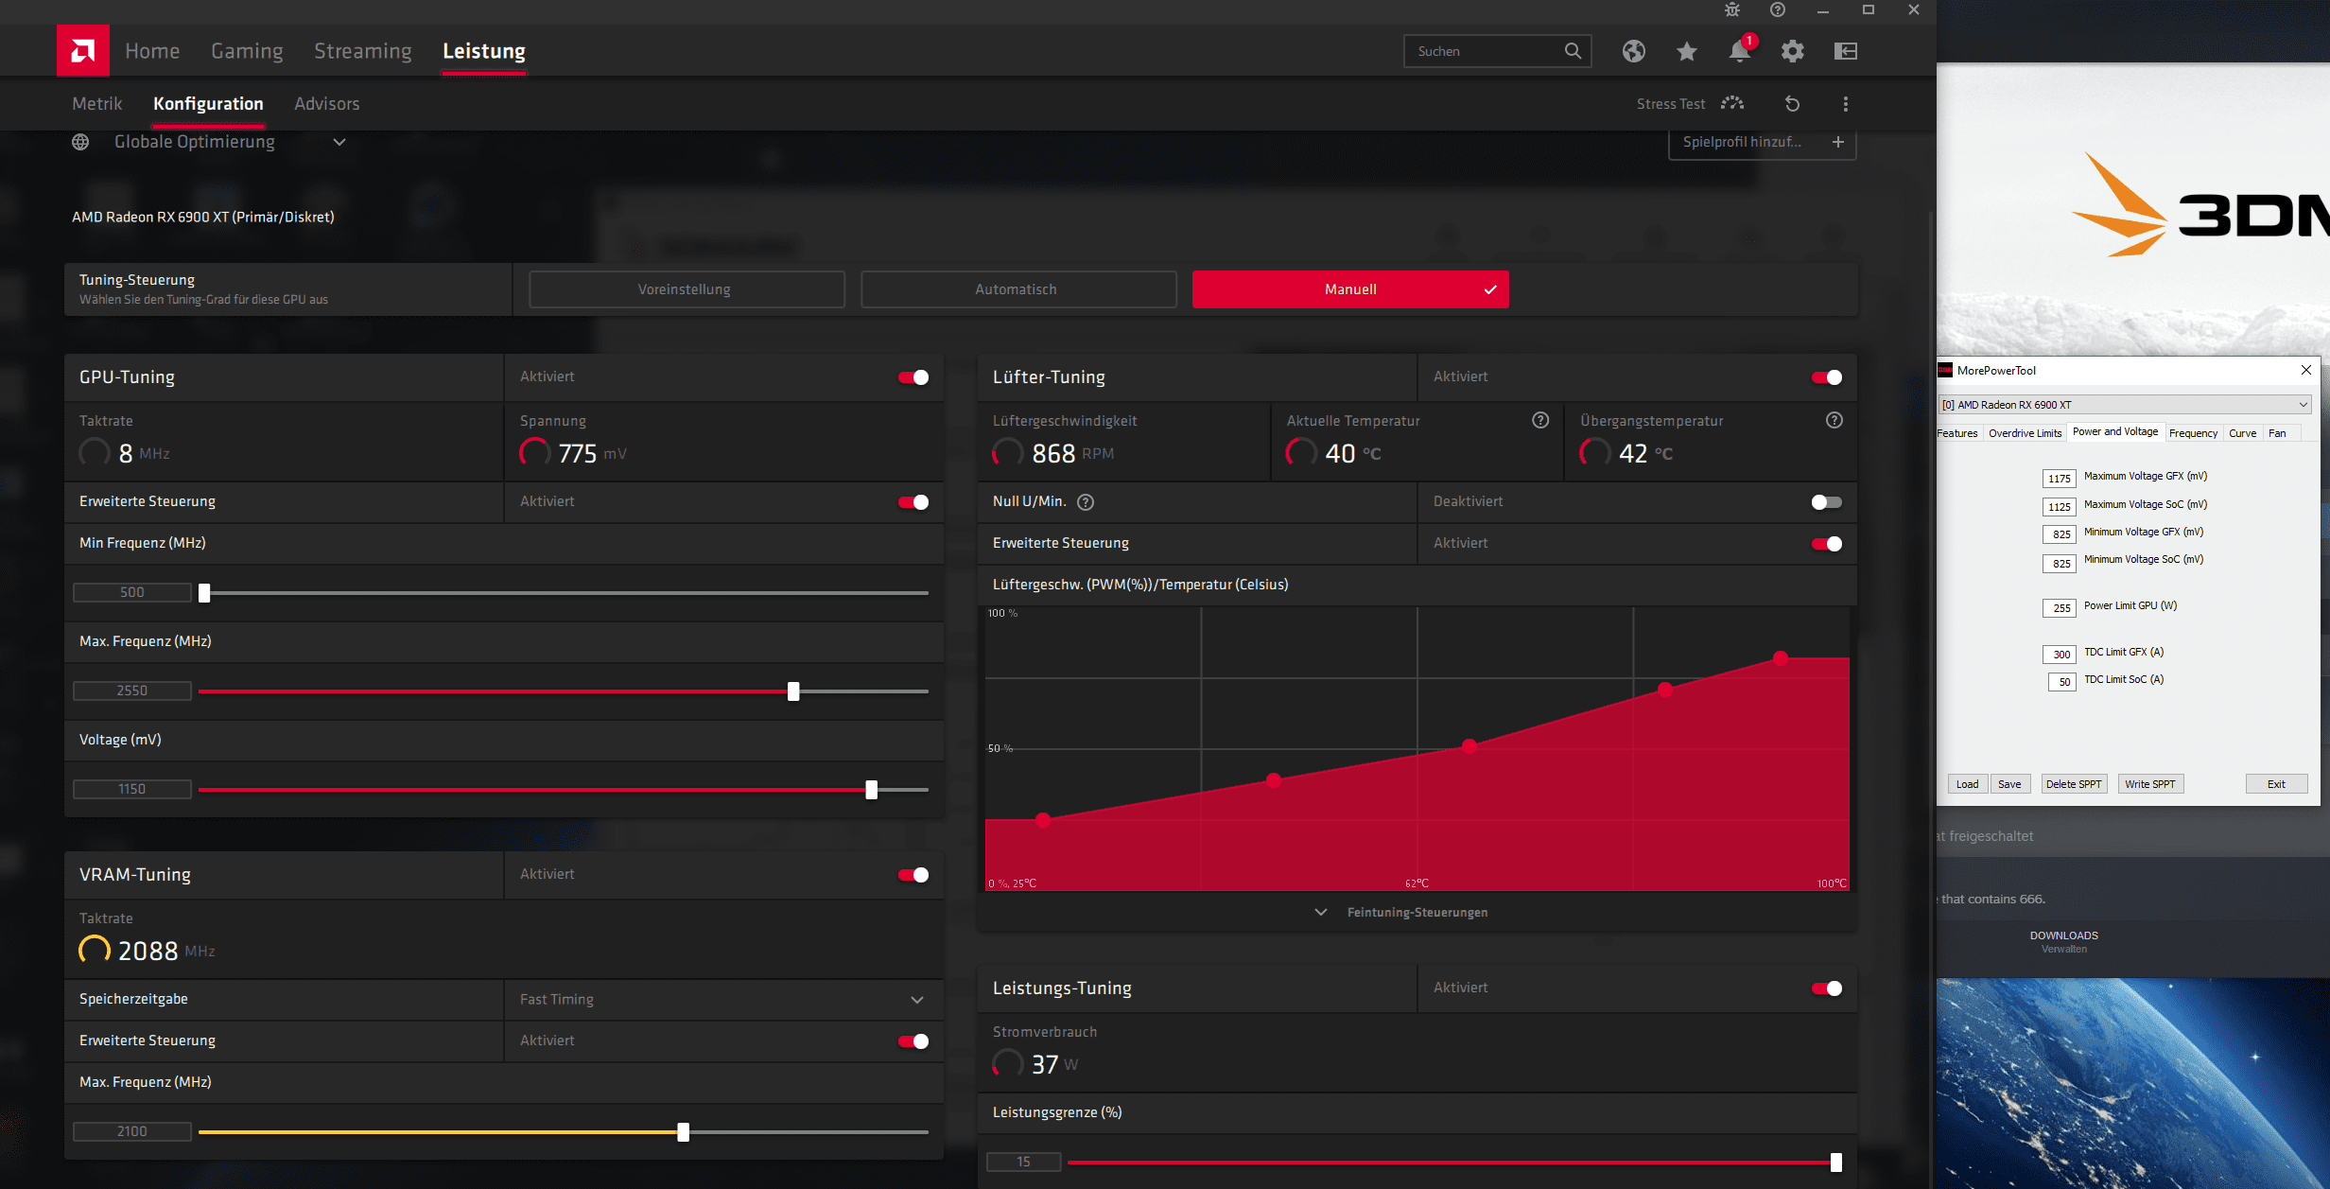Select Automatisch tuning mode

[x=1018, y=289]
